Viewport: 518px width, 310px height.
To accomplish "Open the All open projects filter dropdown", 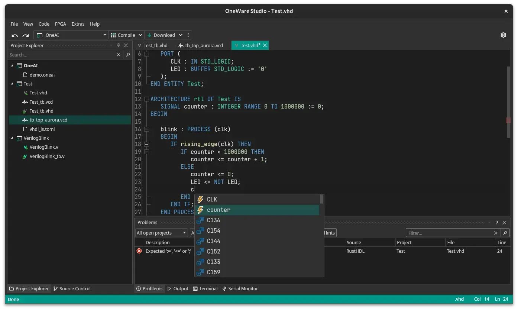I will click(x=161, y=233).
